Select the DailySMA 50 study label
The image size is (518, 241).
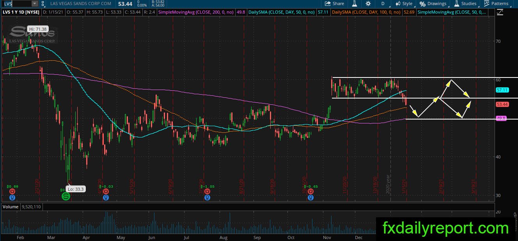(x=281, y=12)
